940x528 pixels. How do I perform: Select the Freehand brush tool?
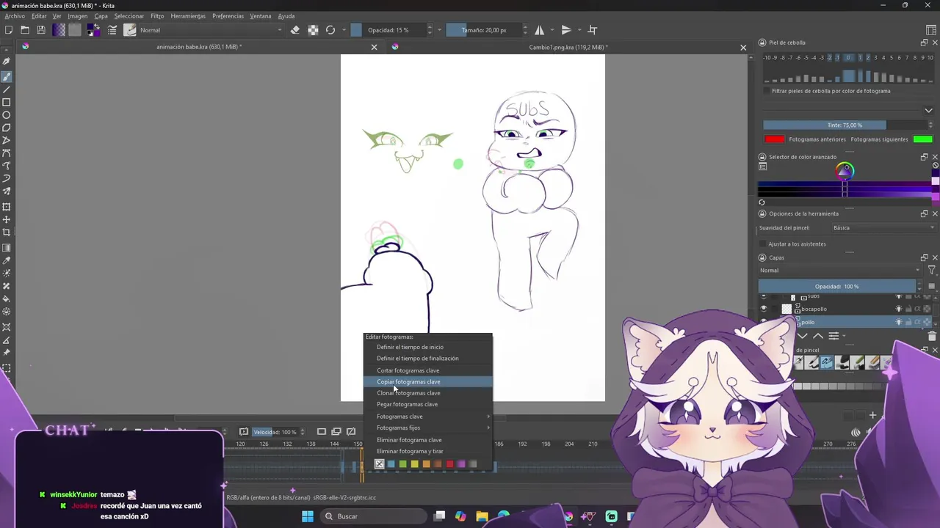(x=7, y=76)
